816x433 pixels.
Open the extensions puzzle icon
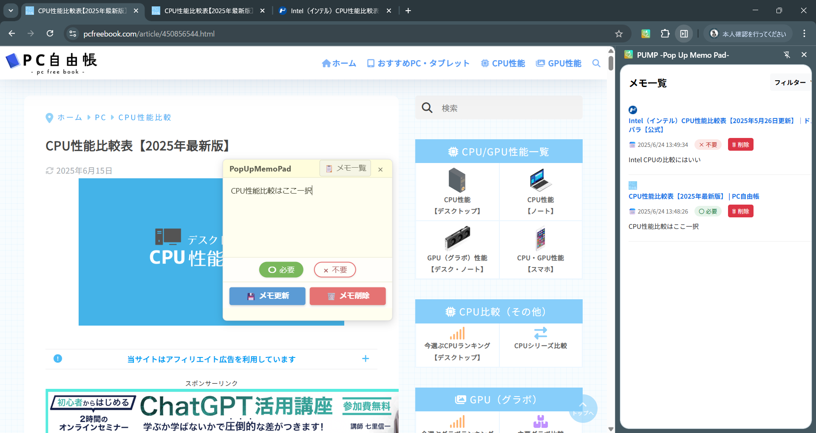coord(665,34)
